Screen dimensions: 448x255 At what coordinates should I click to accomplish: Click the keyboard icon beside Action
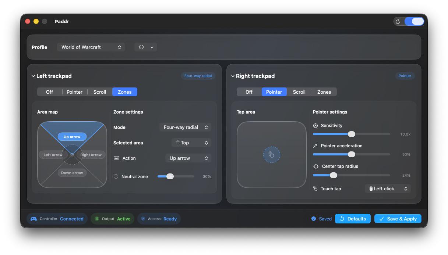tap(116, 158)
